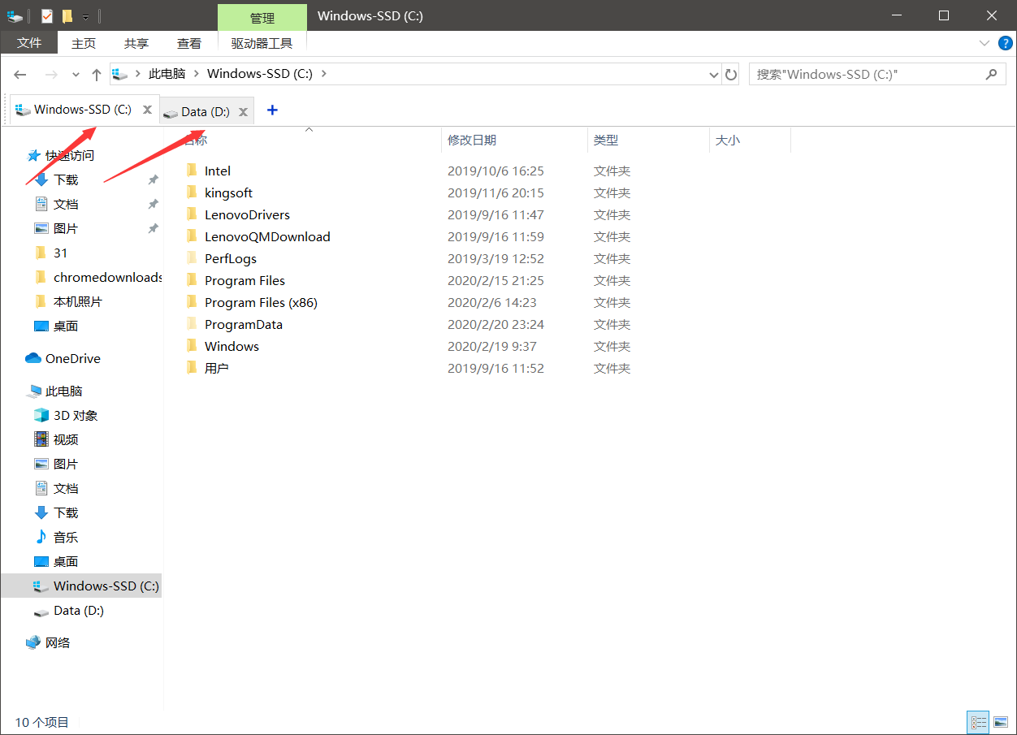Open the blue Help question icon
1017x735 pixels.
pyautogui.click(x=1006, y=43)
